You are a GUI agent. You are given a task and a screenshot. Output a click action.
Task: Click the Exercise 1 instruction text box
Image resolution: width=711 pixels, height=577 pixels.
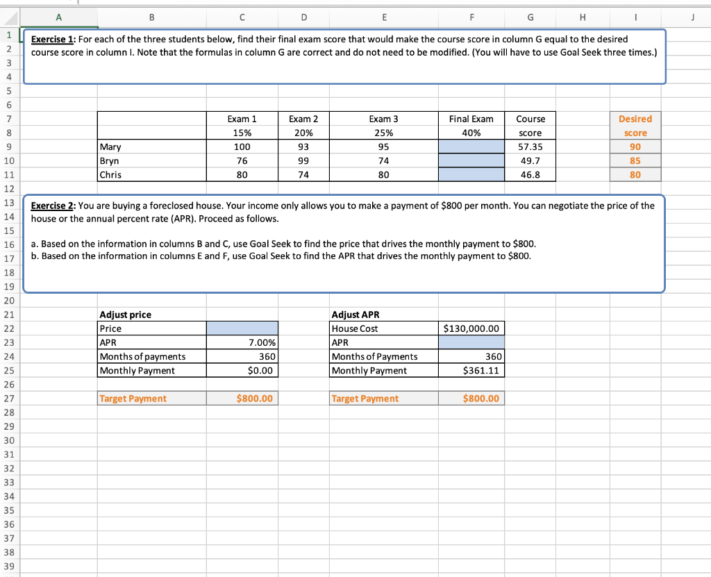point(344,56)
